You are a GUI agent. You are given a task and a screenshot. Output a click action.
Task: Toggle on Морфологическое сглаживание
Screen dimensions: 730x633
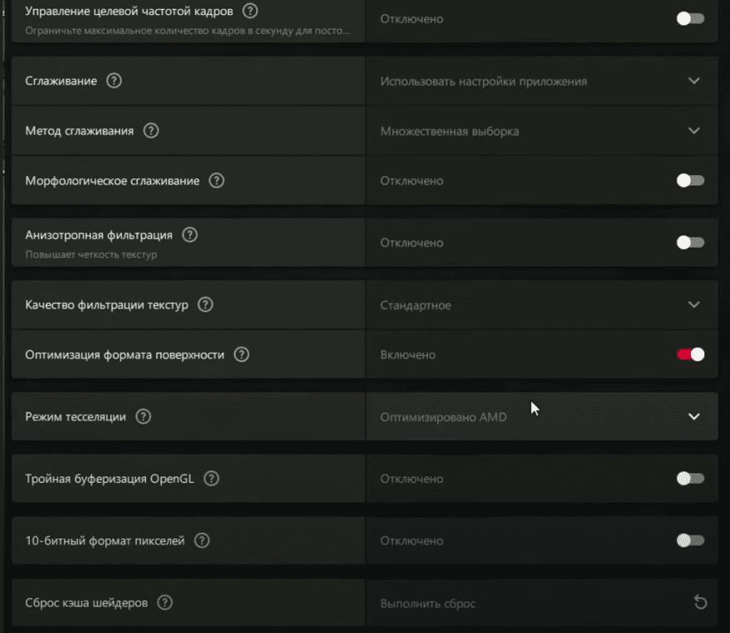[689, 180]
